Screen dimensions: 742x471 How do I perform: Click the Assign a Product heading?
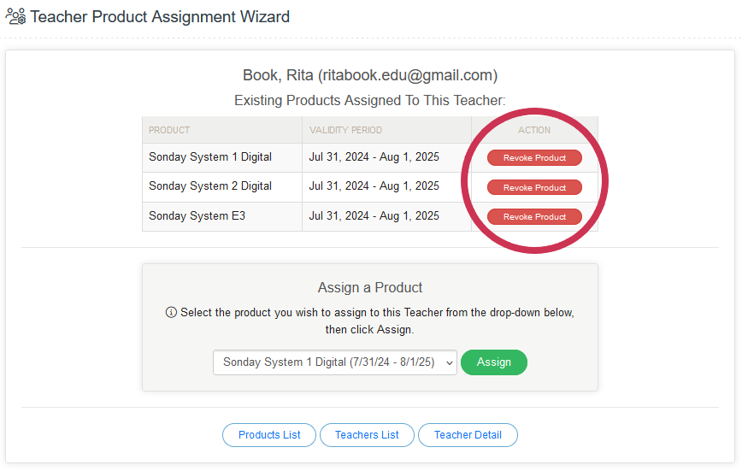pos(370,288)
